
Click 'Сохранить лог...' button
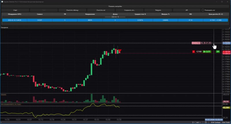[x=129, y=10]
